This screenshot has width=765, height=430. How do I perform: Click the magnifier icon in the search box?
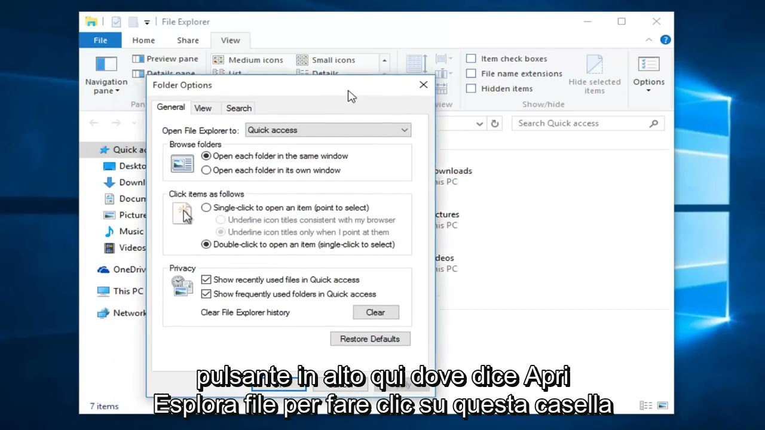click(654, 124)
